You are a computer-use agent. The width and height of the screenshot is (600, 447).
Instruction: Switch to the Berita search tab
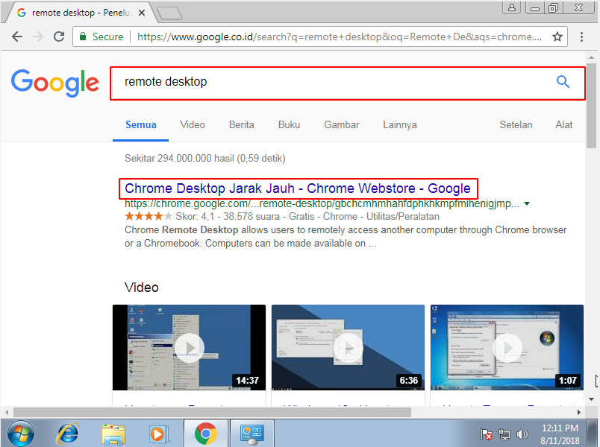[242, 125]
